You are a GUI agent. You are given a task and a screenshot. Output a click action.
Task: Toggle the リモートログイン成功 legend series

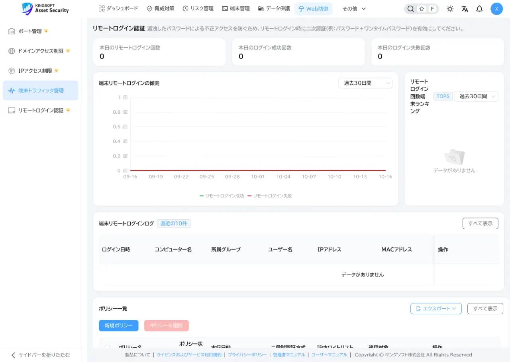pos(222,196)
